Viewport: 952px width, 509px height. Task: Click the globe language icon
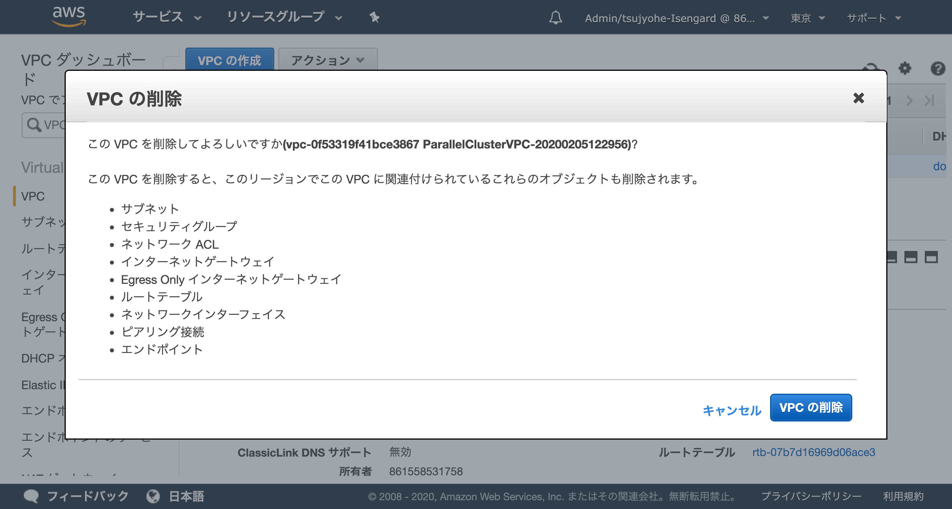coord(153,496)
